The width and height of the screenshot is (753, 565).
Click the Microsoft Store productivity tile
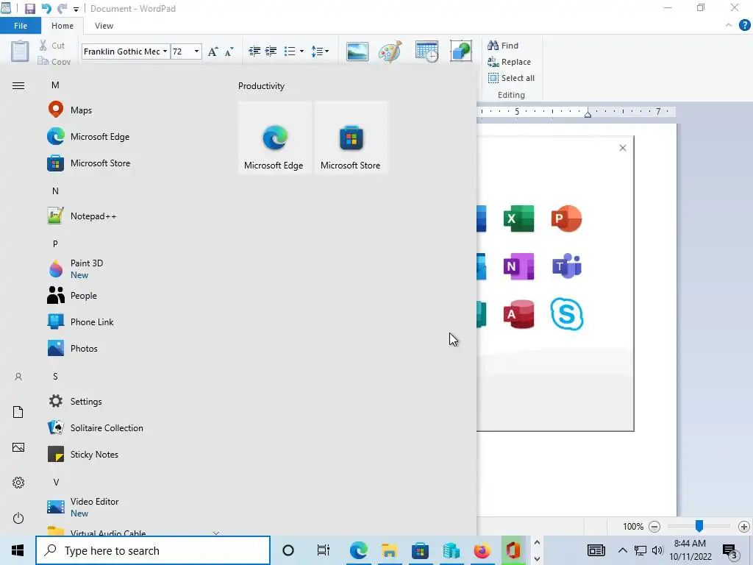(351, 138)
